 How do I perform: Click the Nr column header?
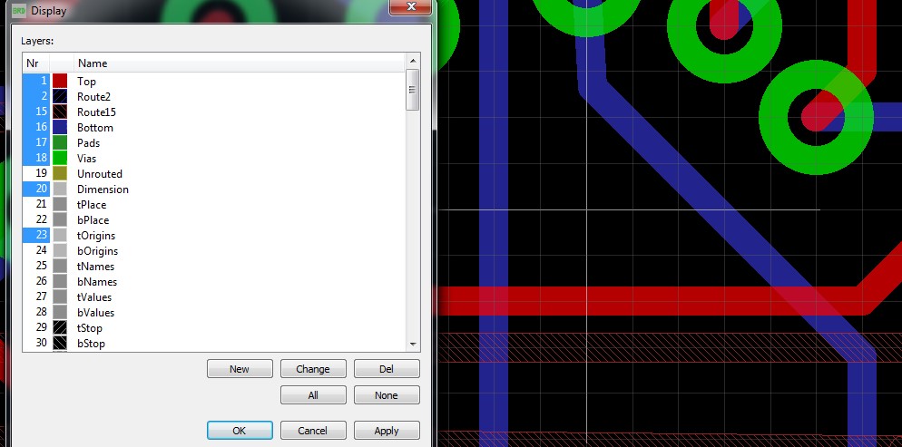(35, 63)
